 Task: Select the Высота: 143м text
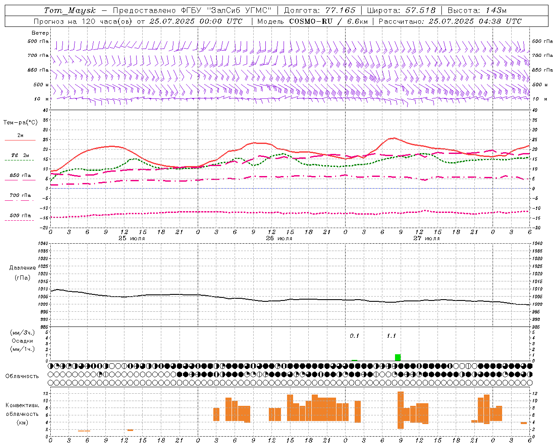[477, 10]
